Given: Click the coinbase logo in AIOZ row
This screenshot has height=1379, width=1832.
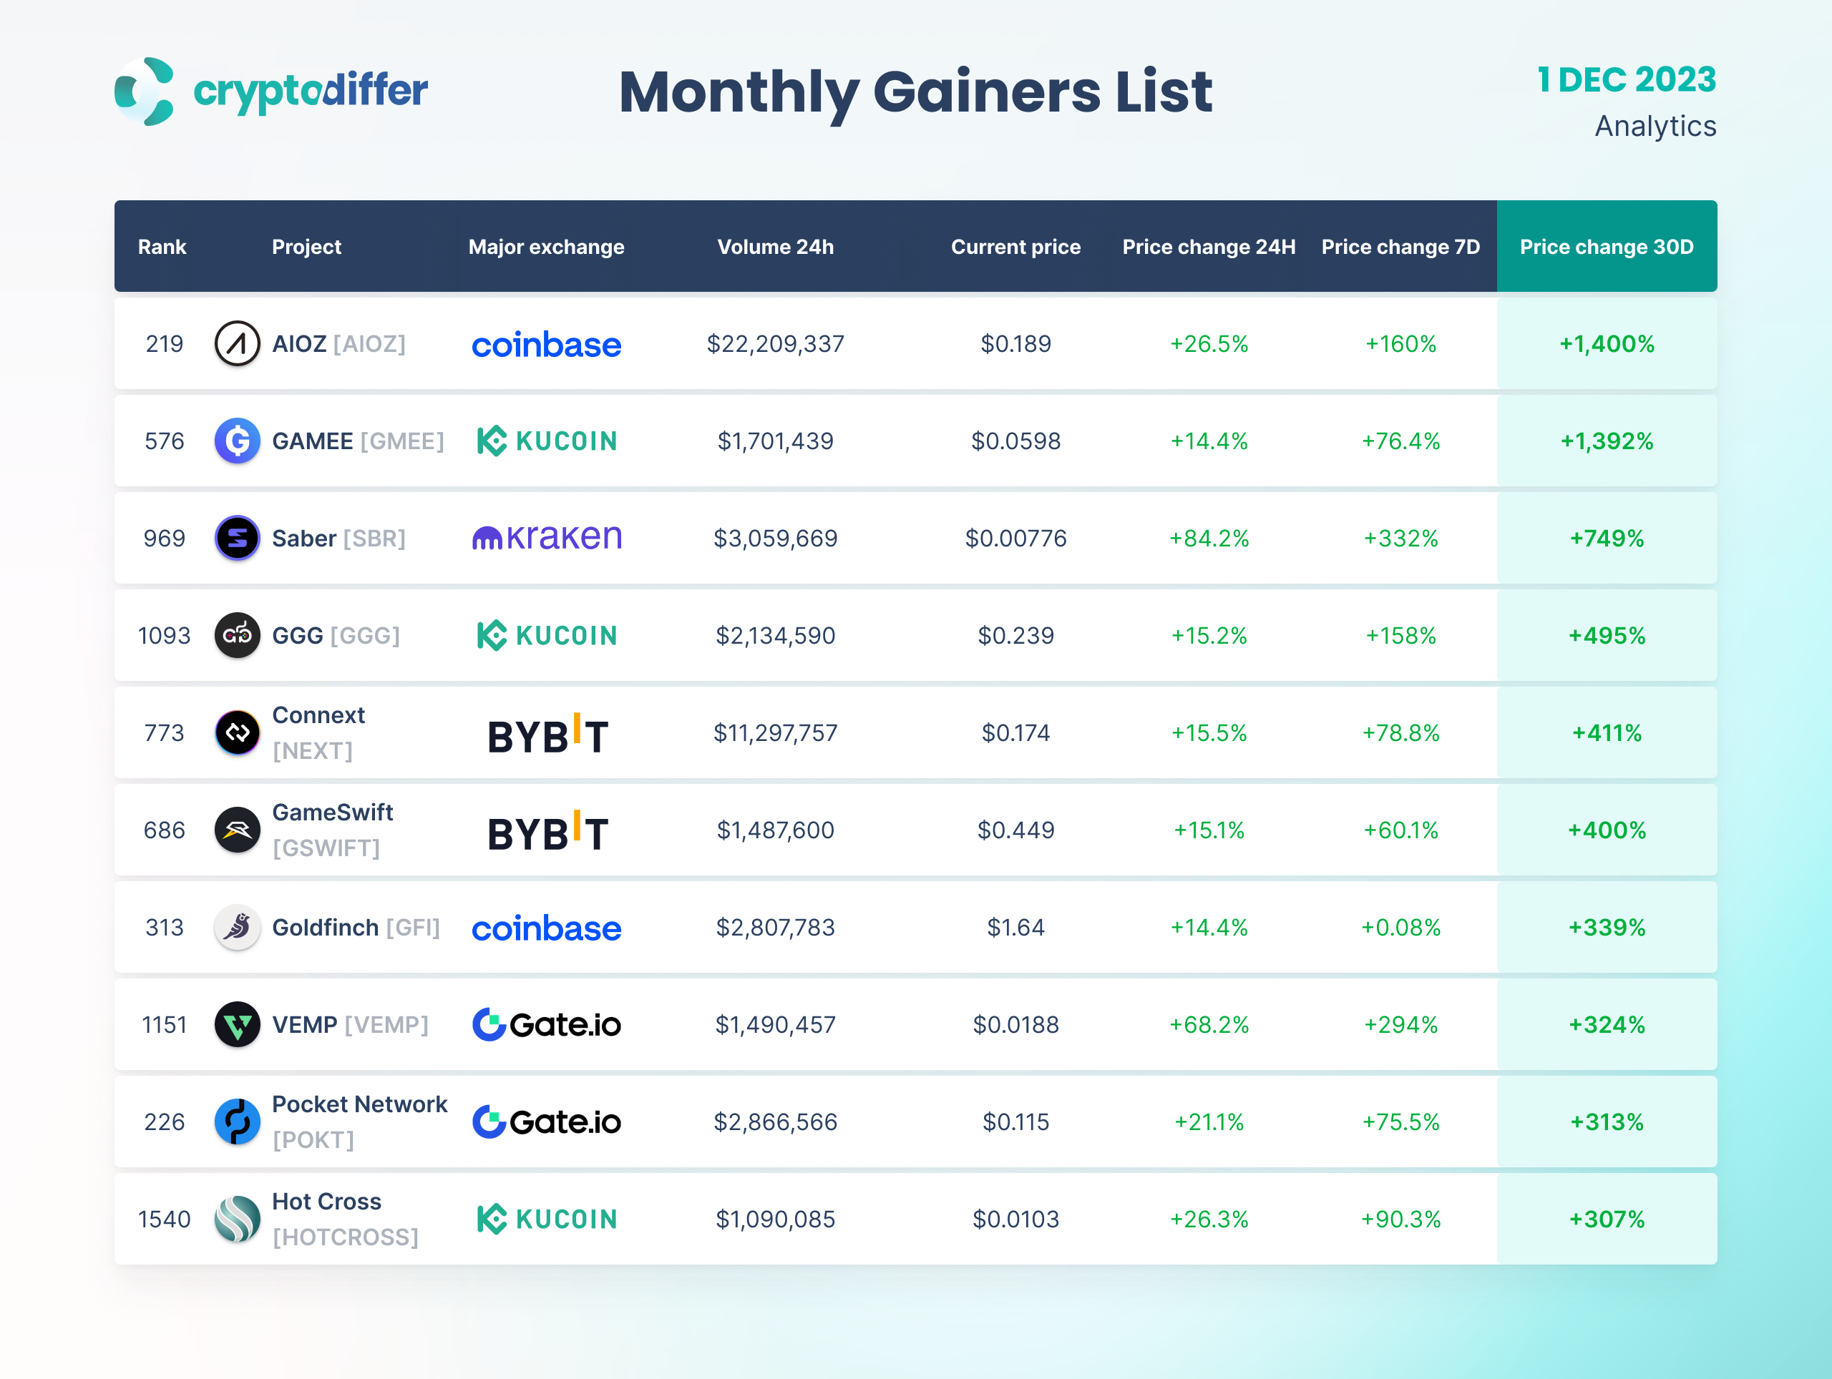Looking at the screenshot, I should [547, 344].
